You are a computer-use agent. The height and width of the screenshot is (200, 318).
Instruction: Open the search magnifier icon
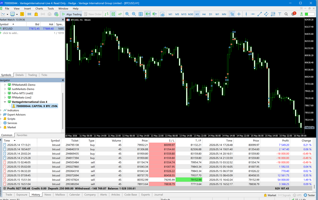coord(286,14)
